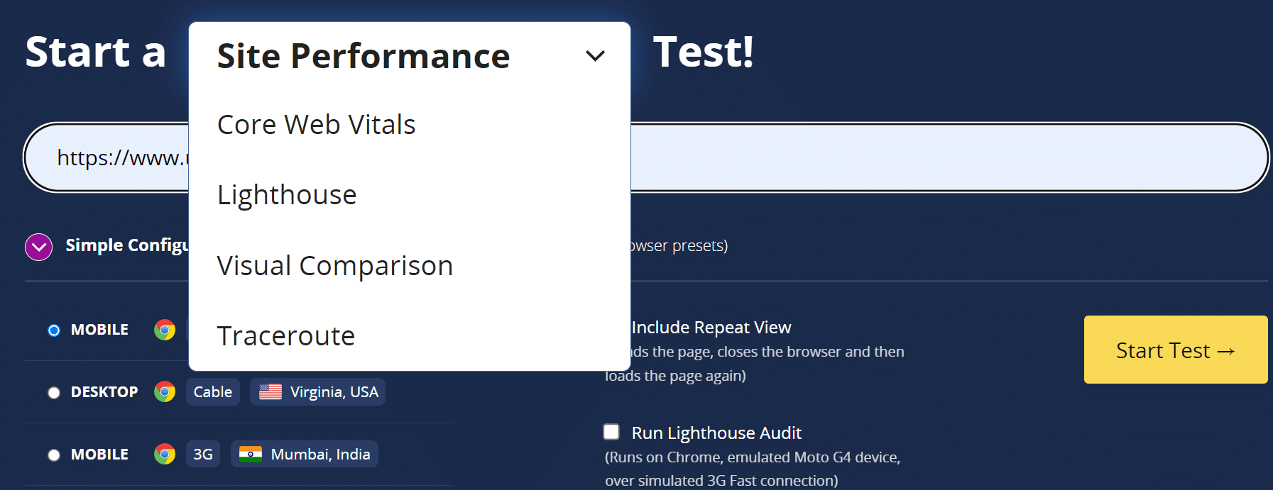Click the Start Test button
Viewport: 1273px width, 490px height.
[1176, 350]
